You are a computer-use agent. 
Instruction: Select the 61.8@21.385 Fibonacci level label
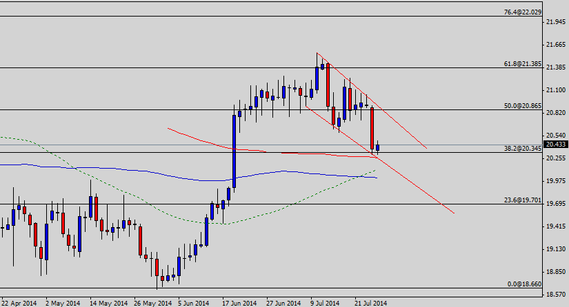click(521, 63)
